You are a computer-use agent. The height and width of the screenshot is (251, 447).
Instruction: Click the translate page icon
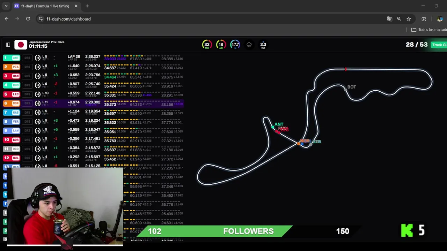390,19
